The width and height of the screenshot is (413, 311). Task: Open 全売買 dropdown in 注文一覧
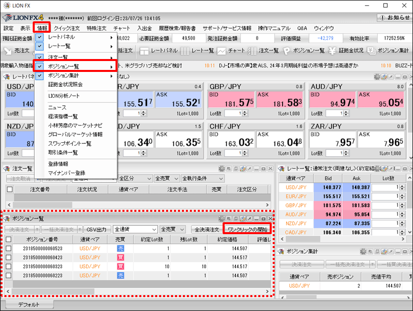click(x=167, y=179)
